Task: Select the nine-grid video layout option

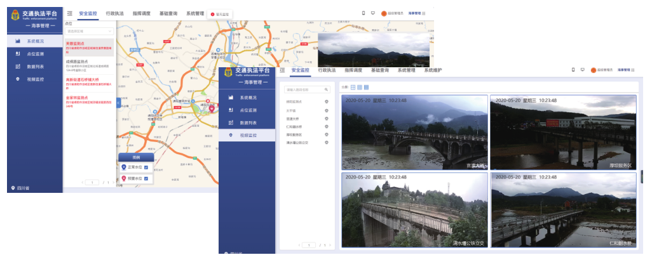Action: (x=360, y=87)
